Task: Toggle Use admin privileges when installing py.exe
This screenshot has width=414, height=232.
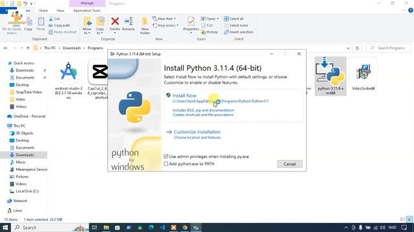Action: pyautogui.click(x=166, y=157)
